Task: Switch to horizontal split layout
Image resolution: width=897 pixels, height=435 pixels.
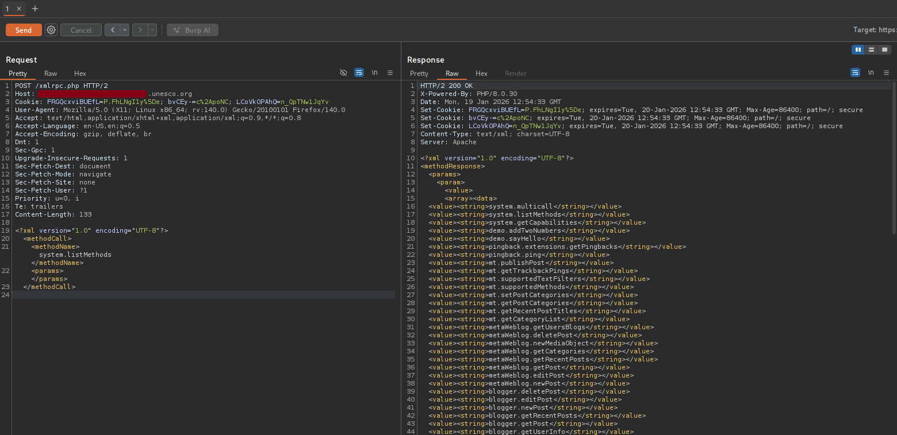Action: pyautogui.click(x=872, y=49)
